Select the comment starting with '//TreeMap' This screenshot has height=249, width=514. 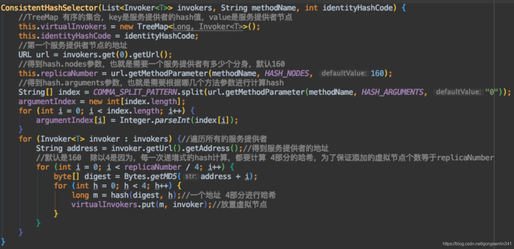(x=155, y=17)
